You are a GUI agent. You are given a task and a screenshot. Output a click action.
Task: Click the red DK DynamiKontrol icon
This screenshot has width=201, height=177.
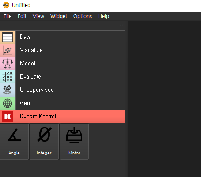point(8,117)
